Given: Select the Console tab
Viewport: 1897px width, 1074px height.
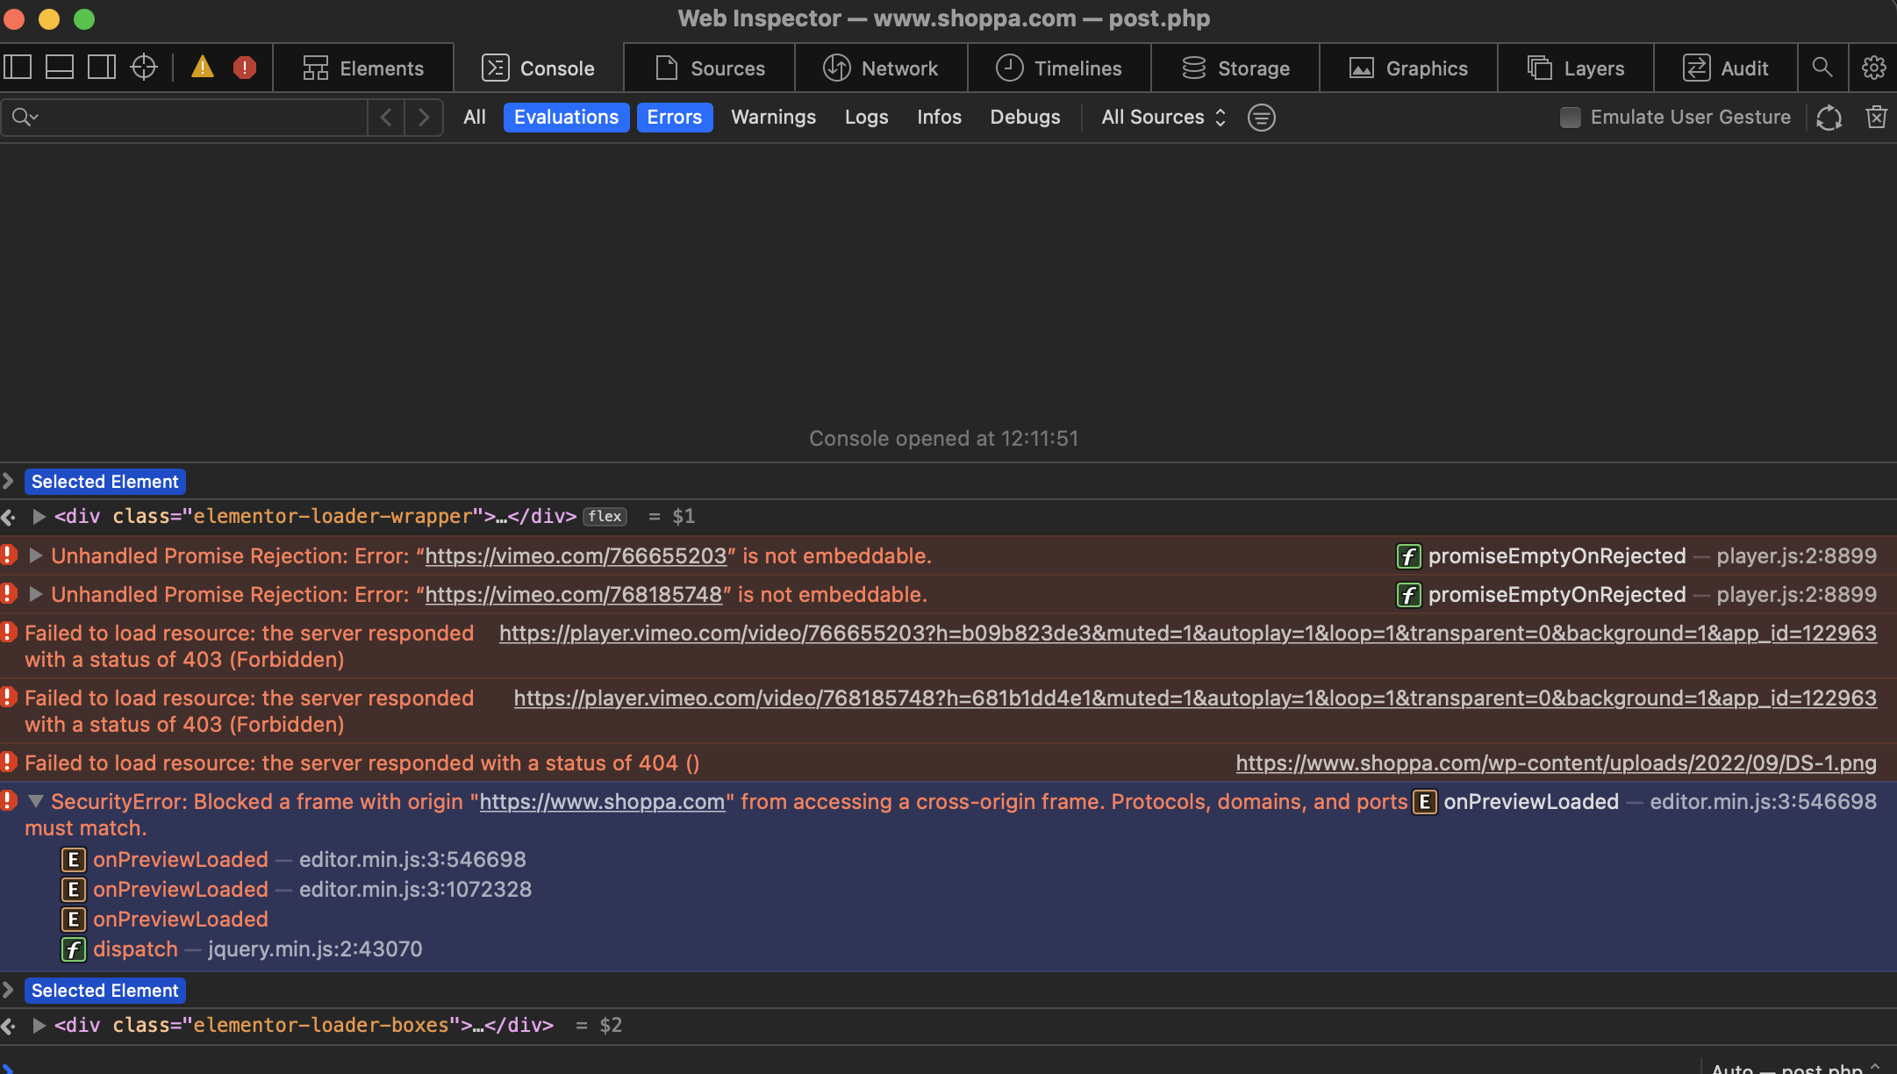Looking at the screenshot, I should (x=539, y=68).
